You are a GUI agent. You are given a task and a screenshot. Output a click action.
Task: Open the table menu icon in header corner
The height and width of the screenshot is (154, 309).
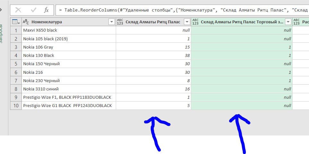pyautogui.click(x=16, y=22)
